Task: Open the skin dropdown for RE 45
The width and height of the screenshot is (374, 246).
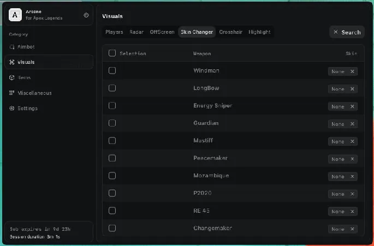Action: 338,211
